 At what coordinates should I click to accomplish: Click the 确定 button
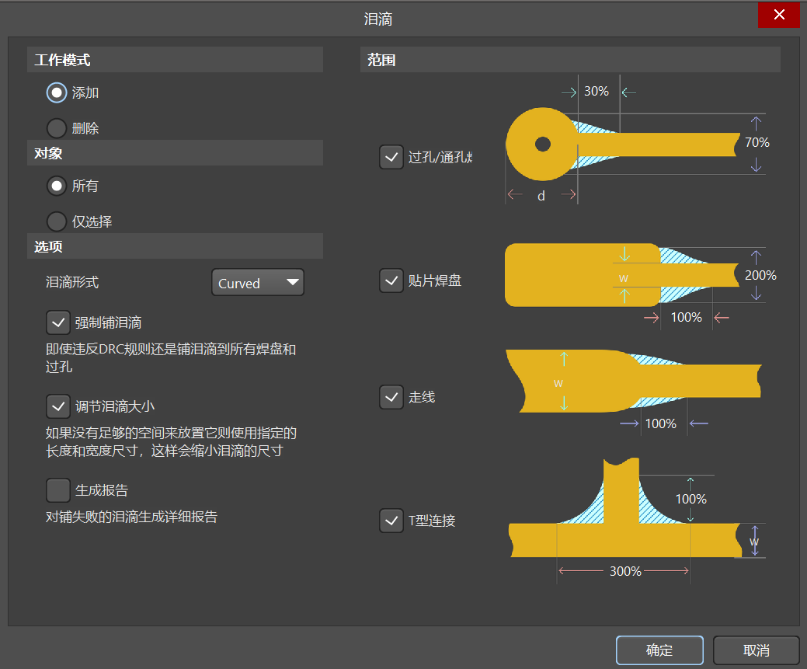point(659,650)
